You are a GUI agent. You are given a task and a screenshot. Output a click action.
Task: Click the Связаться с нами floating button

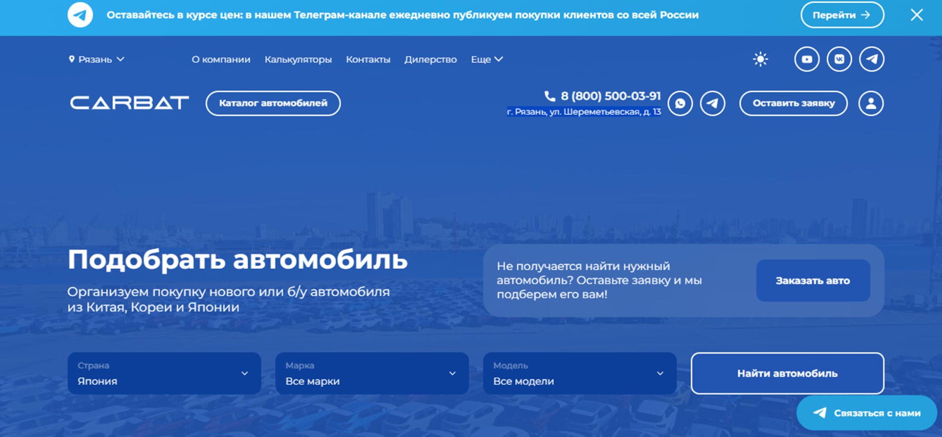click(867, 413)
